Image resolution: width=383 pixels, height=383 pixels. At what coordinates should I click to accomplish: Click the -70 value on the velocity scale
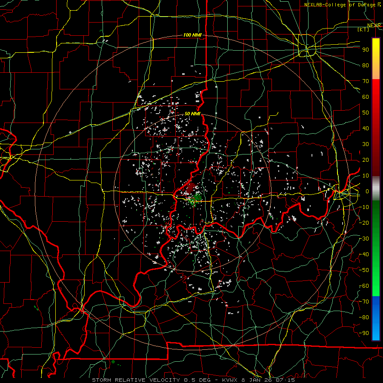(364, 302)
